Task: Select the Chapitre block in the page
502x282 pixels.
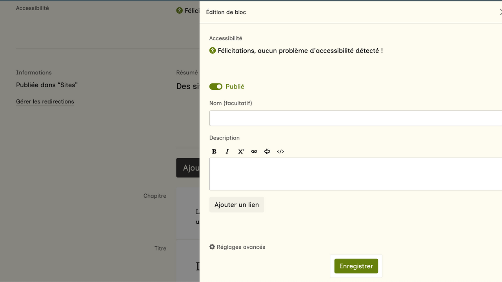Action: pos(188,213)
